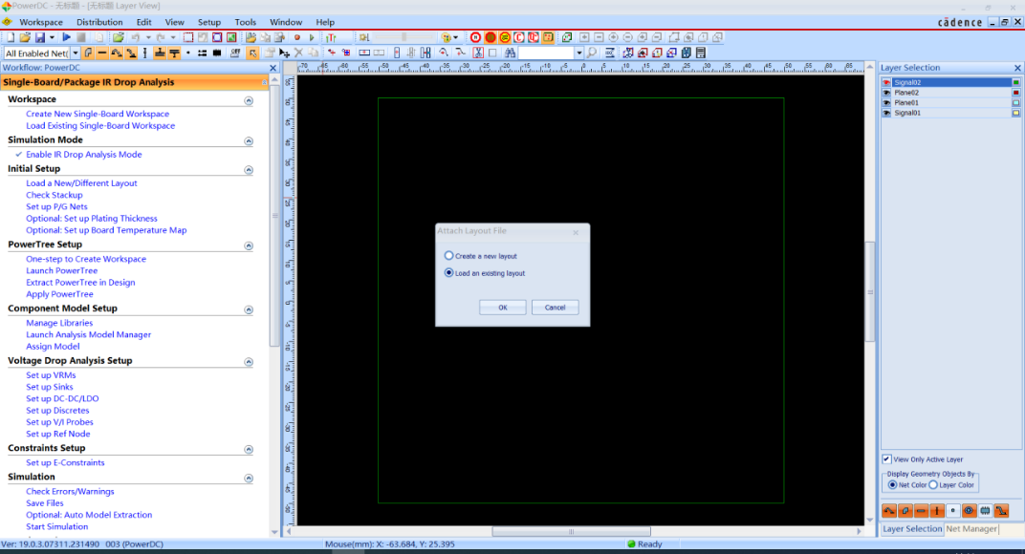1025x554 pixels.
Task: Collapse the PowerTree Setup section
Action: pyautogui.click(x=249, y=245)
